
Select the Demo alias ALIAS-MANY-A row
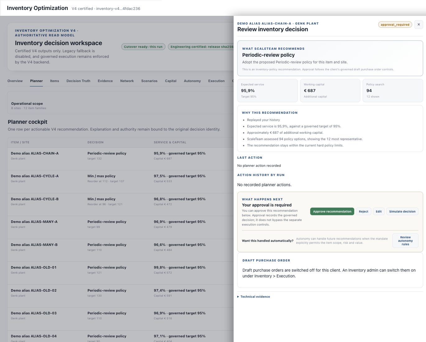pyautogui.click(x=121, y=227)
